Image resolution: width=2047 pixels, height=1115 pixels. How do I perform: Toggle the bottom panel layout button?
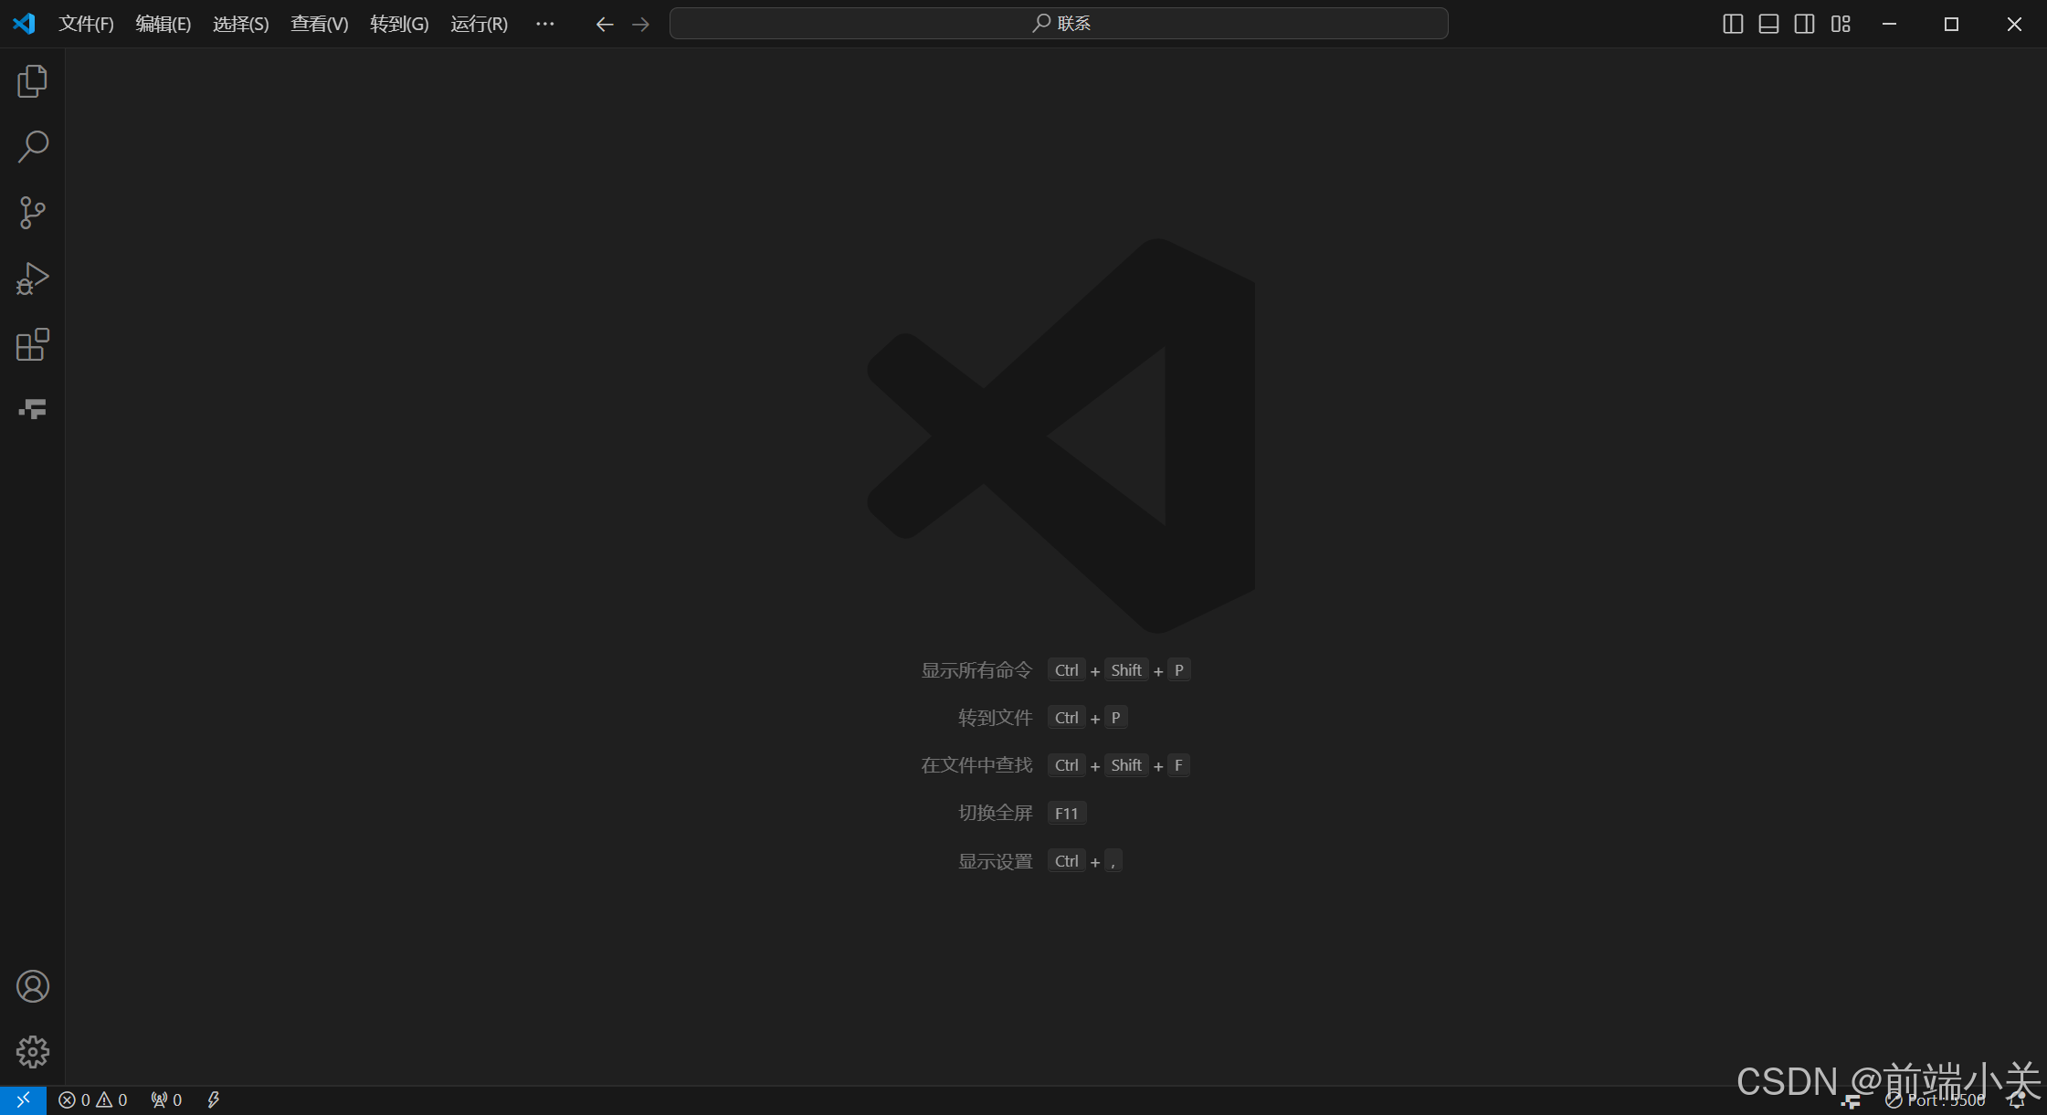(1768, 24)
